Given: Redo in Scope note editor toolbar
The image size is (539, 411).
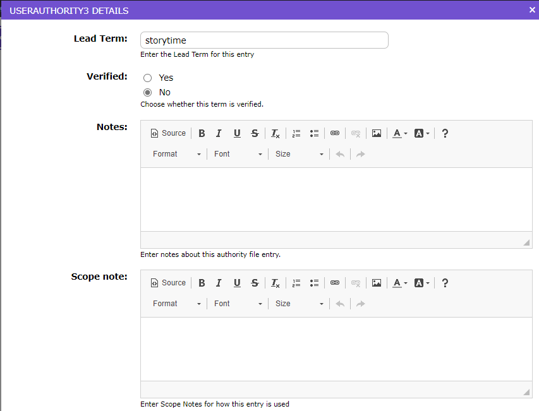Looking at the screenshot, I should pos(360,304).
